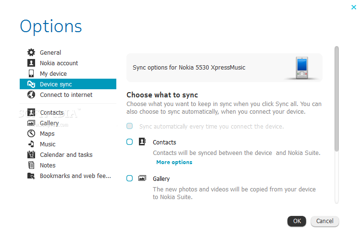Image resolution: width=360 pixels, height=237 pixels.
Task: Open Music settings
Action: pyautogui.click(x=68, y=144)
